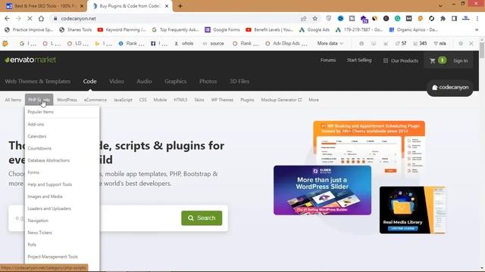485x272 pixels.
Task: Stop loading the page
Action: (x=30, y=18)
